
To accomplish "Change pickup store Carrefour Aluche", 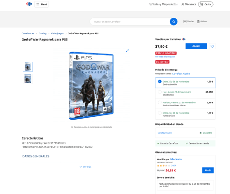I will coord(181,74).
